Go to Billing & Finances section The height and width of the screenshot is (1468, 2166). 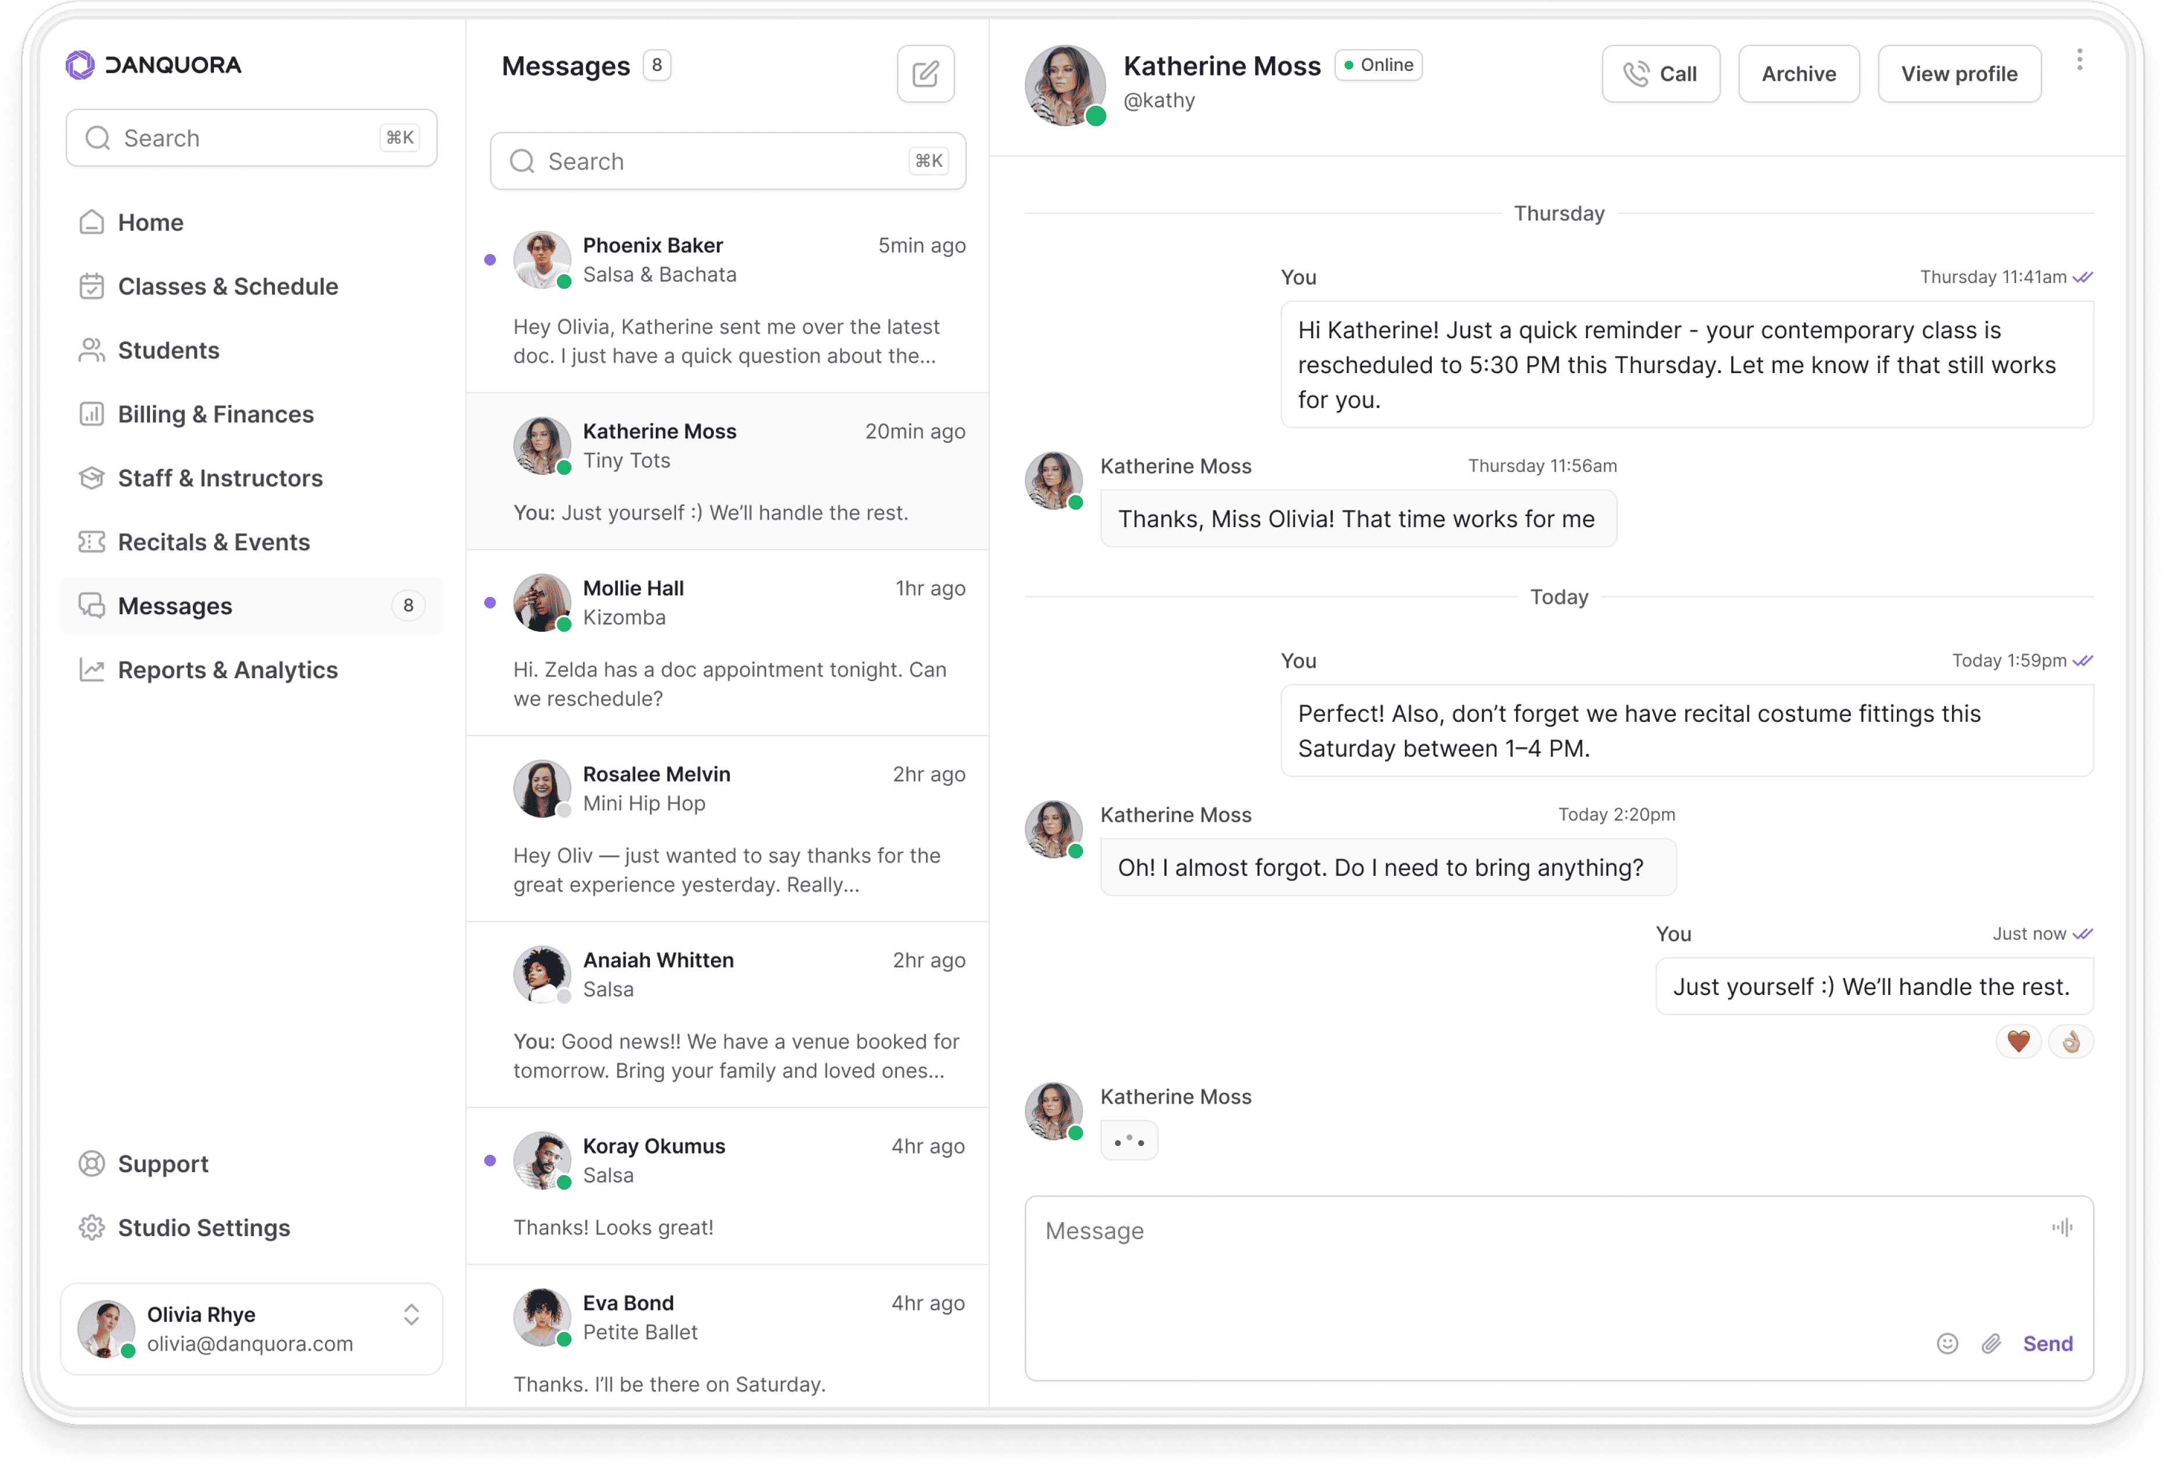point(215,414)
